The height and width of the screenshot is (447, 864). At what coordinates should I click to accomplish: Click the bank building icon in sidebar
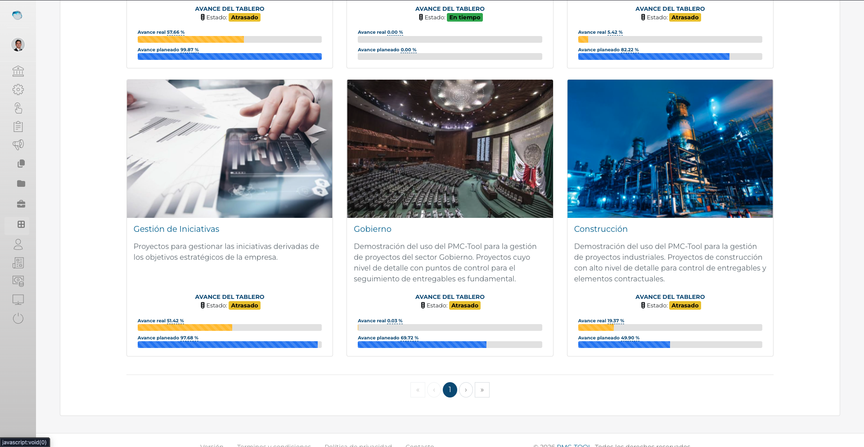pos(18,71)
